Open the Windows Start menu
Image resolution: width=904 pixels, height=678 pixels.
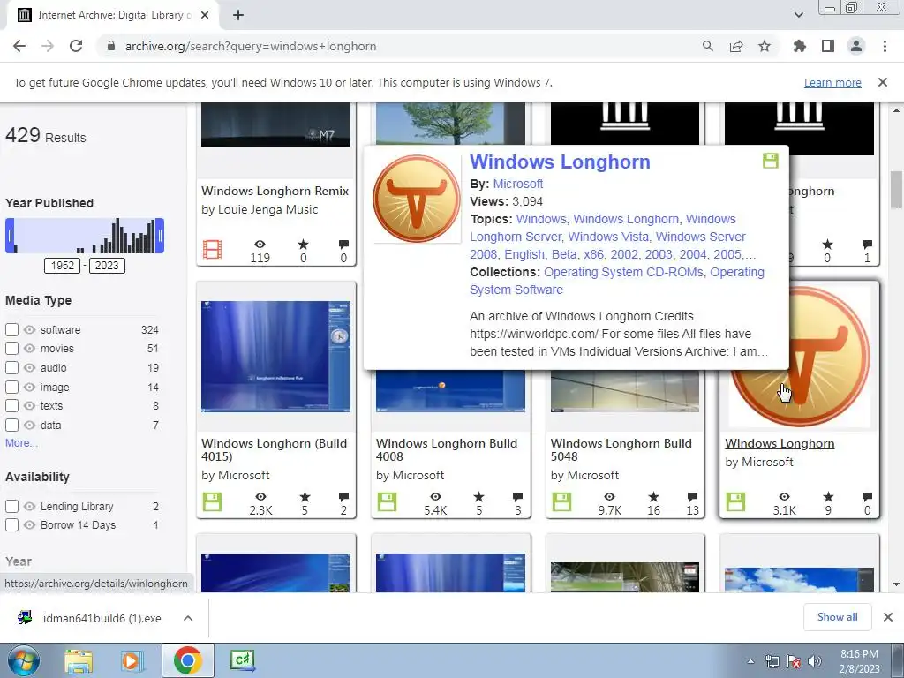[x=24, y=660]
